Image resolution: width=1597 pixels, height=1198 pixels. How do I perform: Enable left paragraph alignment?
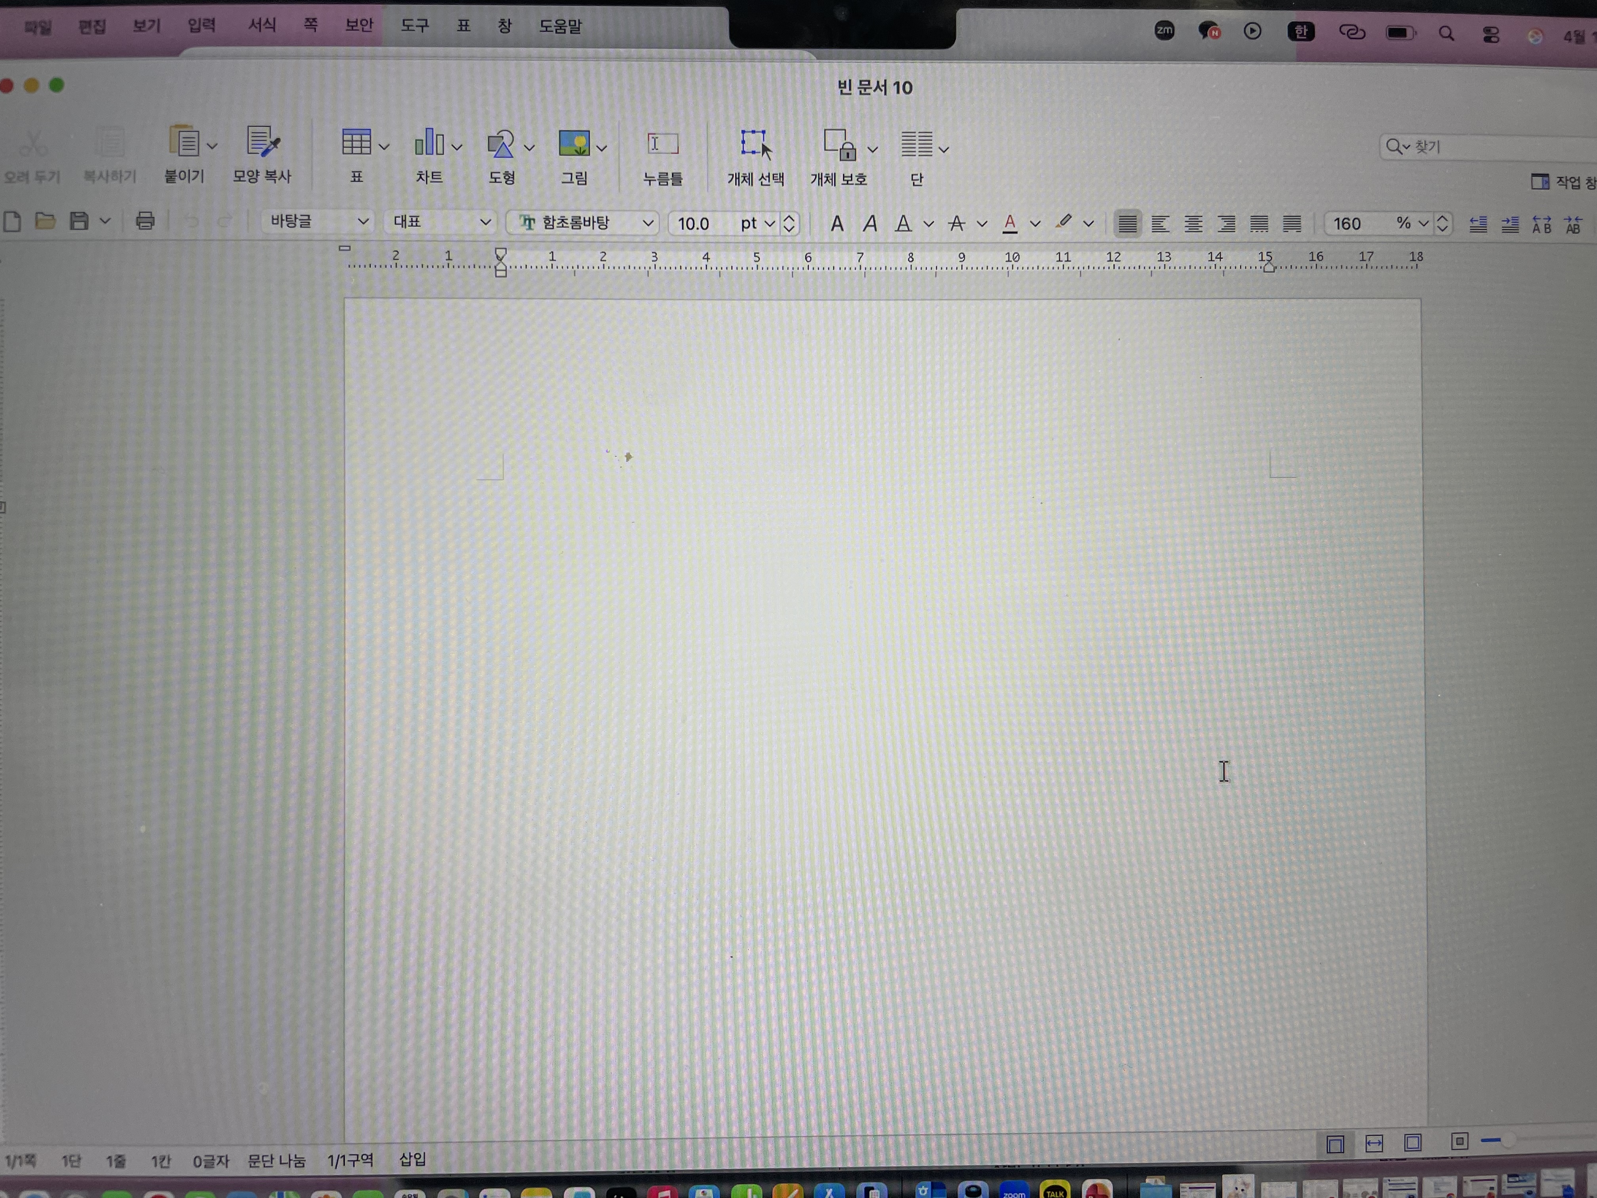pyautogui.click(x=1160, y=224)
